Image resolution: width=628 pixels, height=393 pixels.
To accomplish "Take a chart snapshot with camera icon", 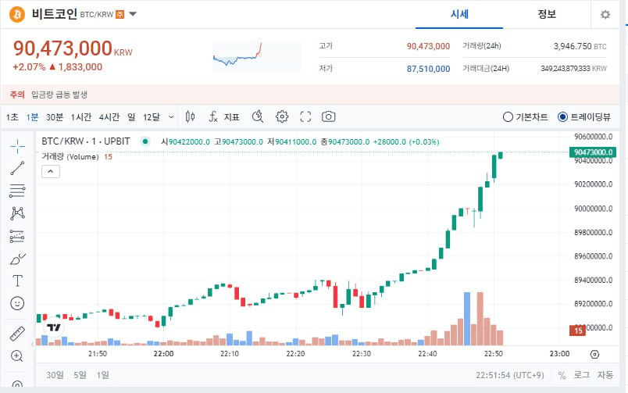I will pyautogui.click(x=328, y=117).
